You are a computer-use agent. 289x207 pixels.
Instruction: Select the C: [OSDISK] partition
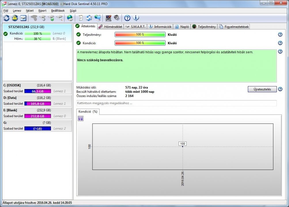click(x=37, y=88)
